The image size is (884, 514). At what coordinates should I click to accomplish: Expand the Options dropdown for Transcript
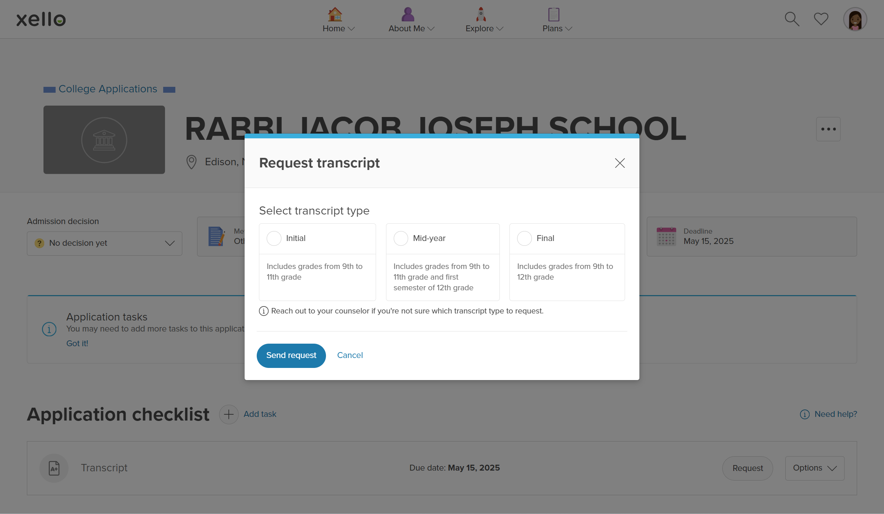click(x=814, y=468)
